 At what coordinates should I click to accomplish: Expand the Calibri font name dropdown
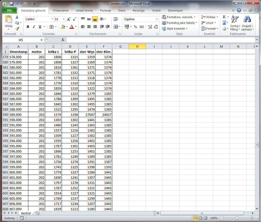click(52, 19)
